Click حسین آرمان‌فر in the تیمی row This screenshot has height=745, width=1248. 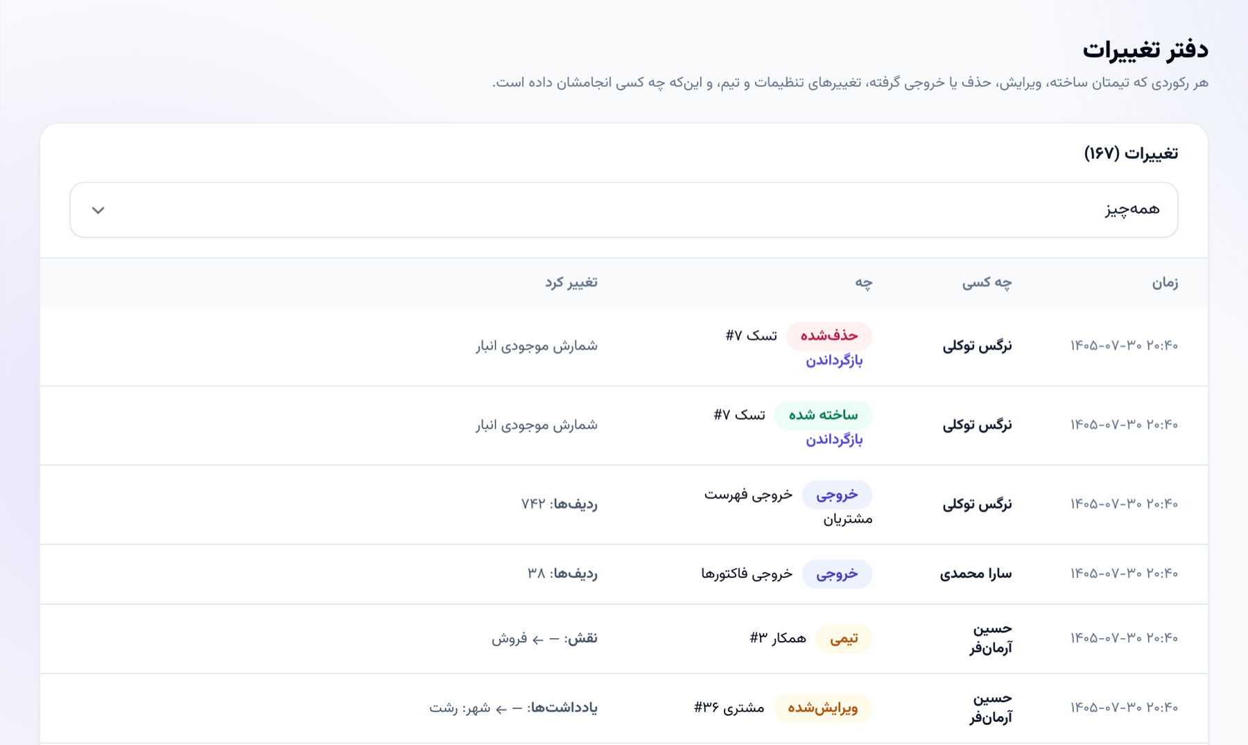991,638
